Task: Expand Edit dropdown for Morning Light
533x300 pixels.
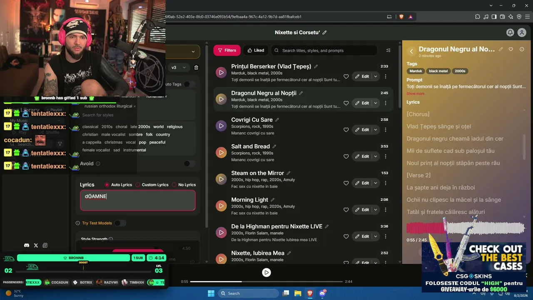Action: pos(376,210)
